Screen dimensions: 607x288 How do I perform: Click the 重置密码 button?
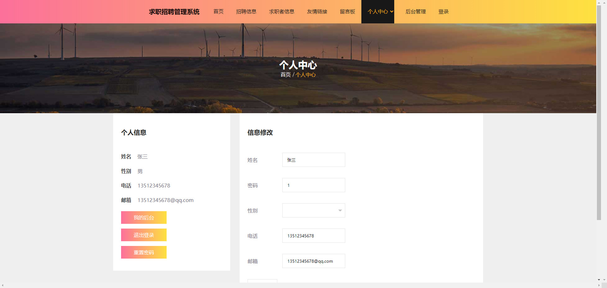click(x=144, y=252)
